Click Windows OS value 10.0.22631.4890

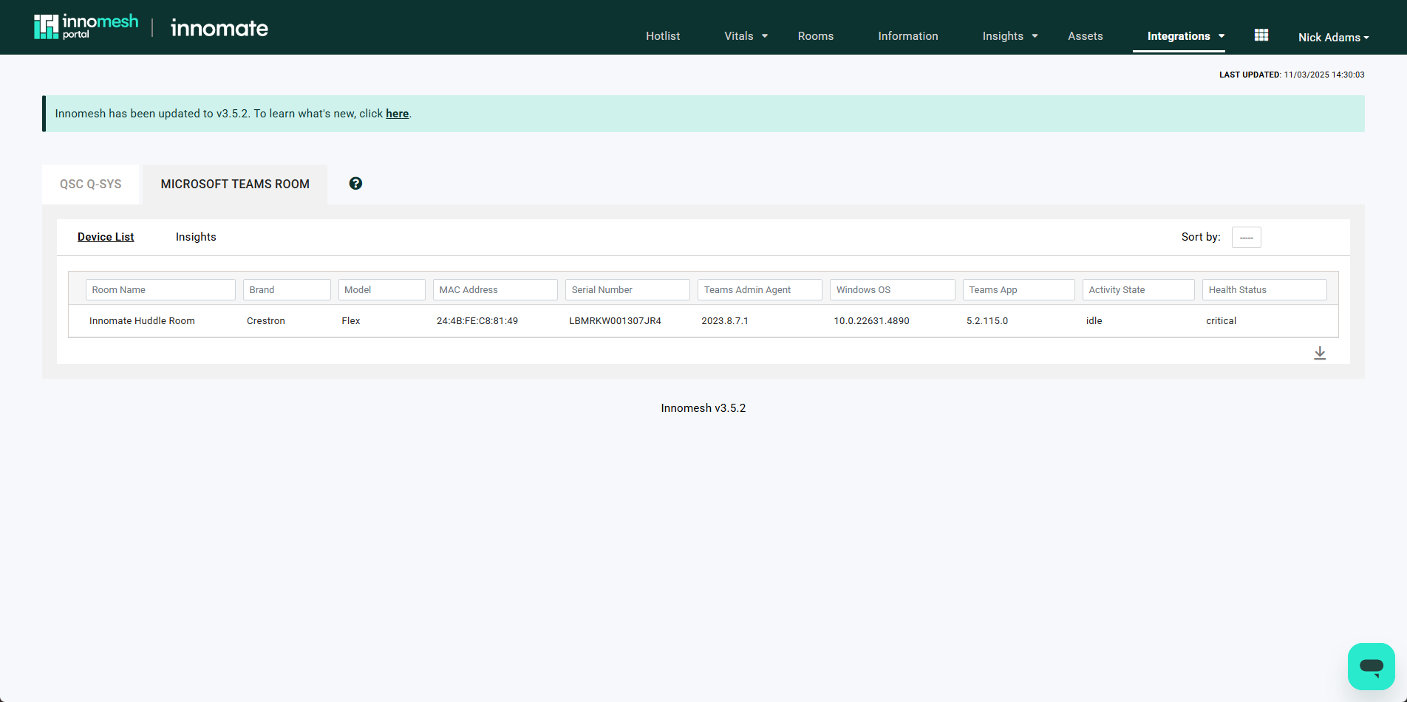(872, 321)
